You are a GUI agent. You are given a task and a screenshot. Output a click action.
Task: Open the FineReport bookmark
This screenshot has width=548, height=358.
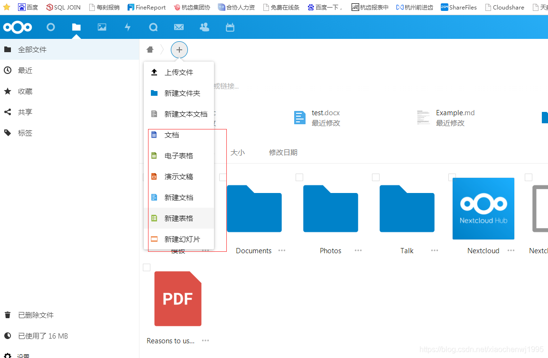pos(147,7)
